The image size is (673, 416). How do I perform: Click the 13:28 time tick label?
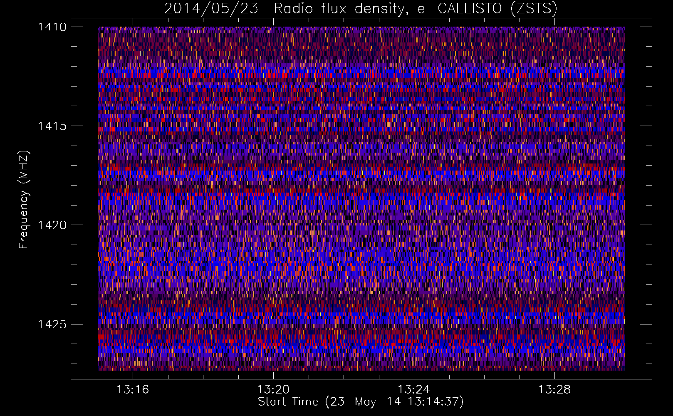554,389
